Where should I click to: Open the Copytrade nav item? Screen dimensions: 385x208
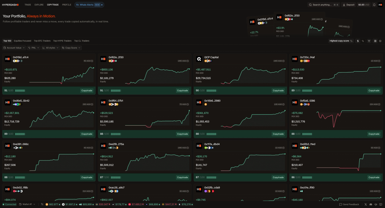coord(53,5)
